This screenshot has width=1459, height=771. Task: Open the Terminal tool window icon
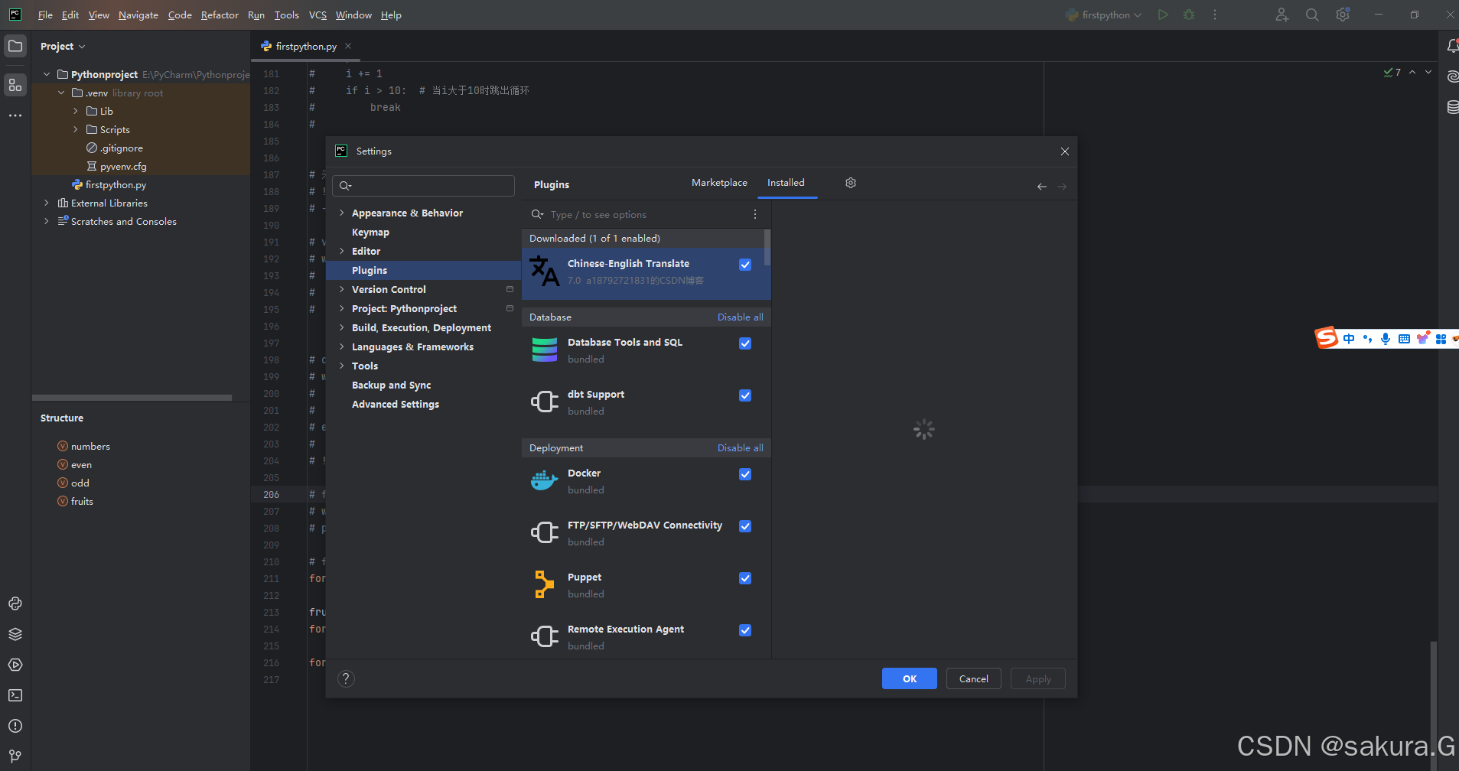[15, 695]
